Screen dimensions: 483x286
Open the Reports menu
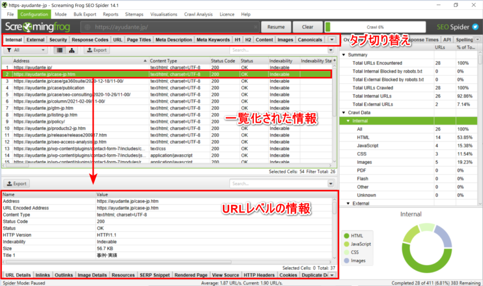pos(110,14)
